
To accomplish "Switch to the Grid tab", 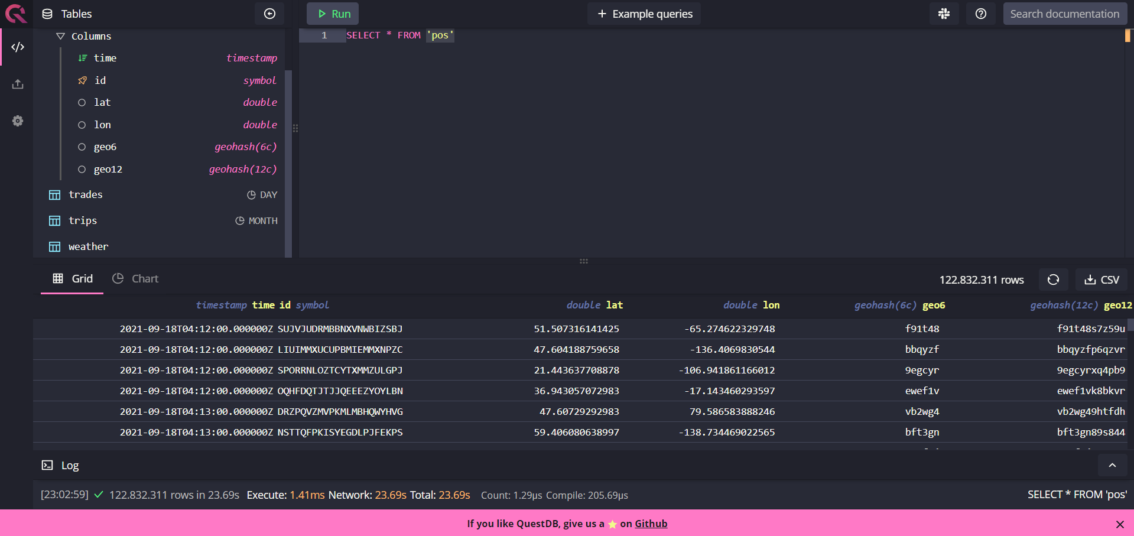I will (x=73, y=278).
